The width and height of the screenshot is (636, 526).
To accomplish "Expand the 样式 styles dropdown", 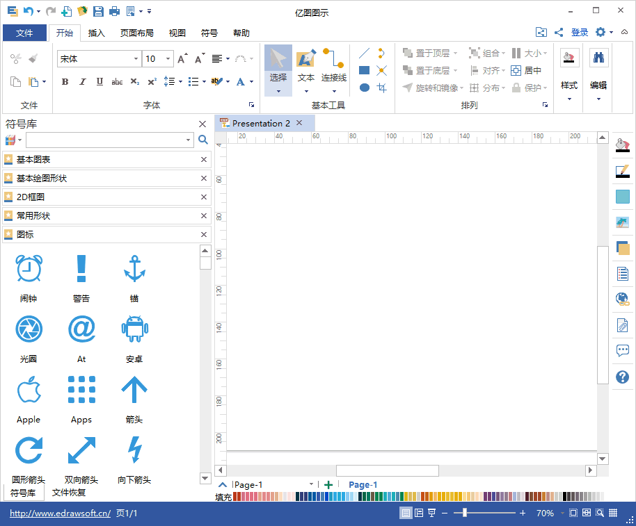I will pyautogui.click(x=569, y=99).
